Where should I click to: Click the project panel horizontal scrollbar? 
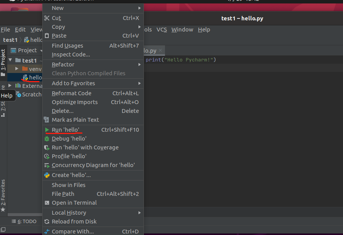tap(25, 215)
